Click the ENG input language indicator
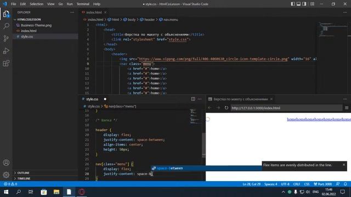Viewport: 351px width, 197px height. click(316, 192)
